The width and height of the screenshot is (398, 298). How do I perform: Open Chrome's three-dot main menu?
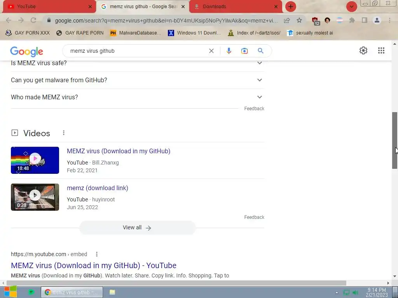point(389,20)
